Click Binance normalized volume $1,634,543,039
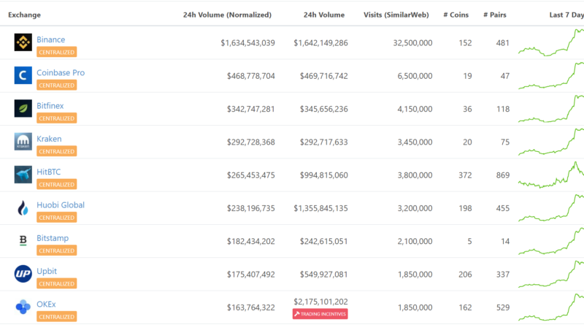 247,43
